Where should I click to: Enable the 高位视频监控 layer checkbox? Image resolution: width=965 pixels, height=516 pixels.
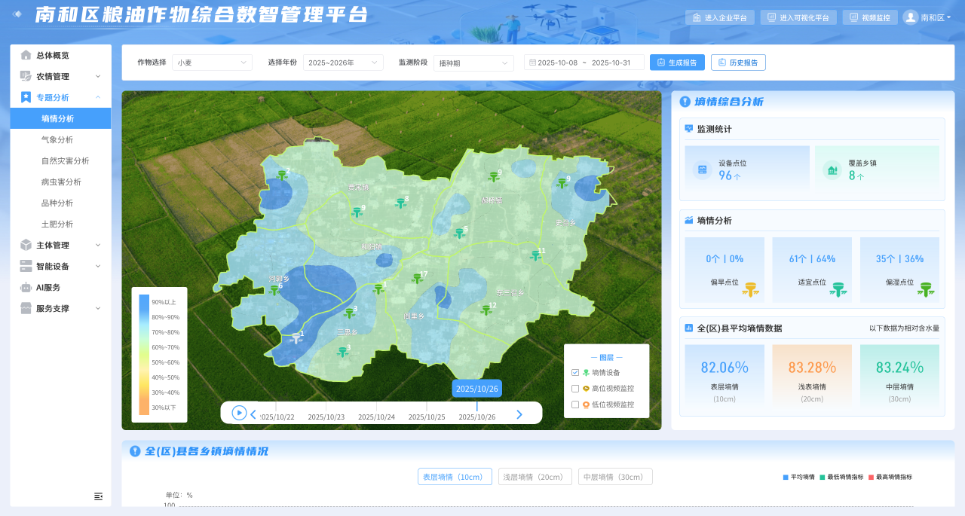(x=575, y=389)
